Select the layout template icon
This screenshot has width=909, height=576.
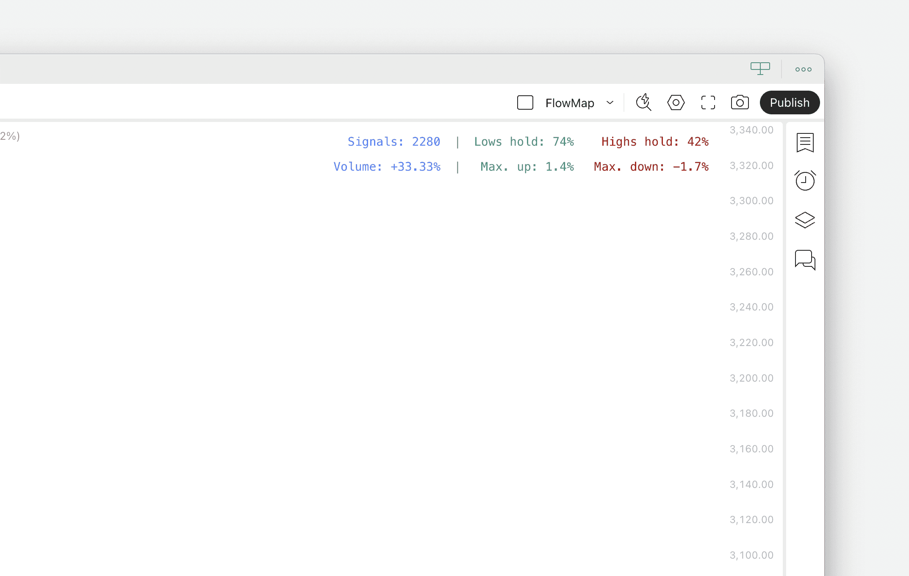pos(760,68)
